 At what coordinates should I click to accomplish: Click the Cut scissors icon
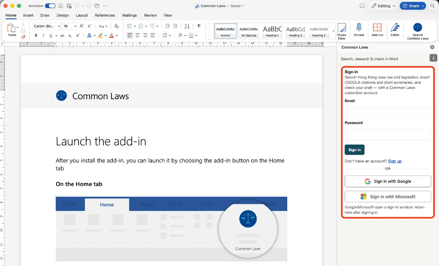pos(23,25)
